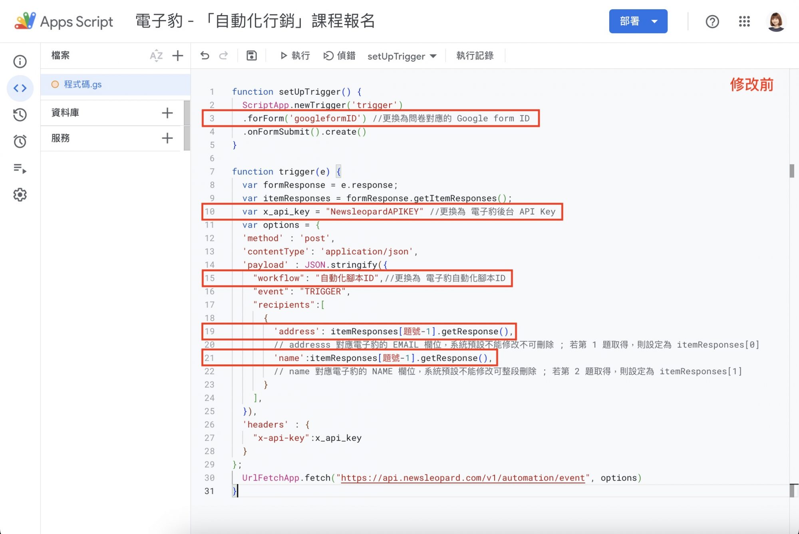Select the 程式碼.gs file
799x534 pixels.
[x=115, y=84]
